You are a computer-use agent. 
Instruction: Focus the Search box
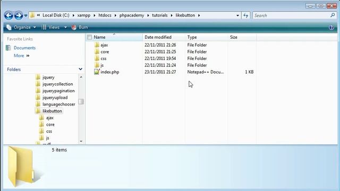click(291, 15)
